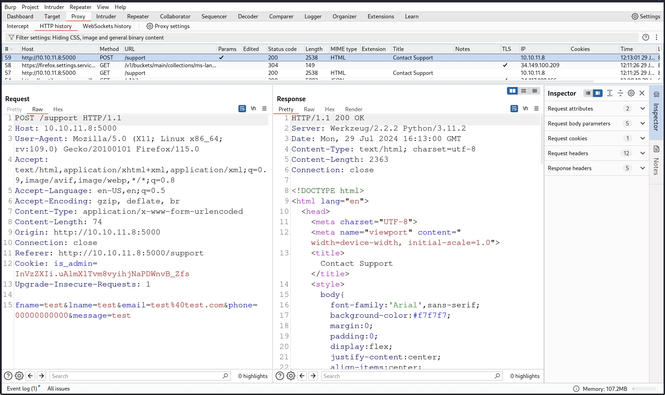Open search settings gear below Request pane

click(x=19, y=376)
